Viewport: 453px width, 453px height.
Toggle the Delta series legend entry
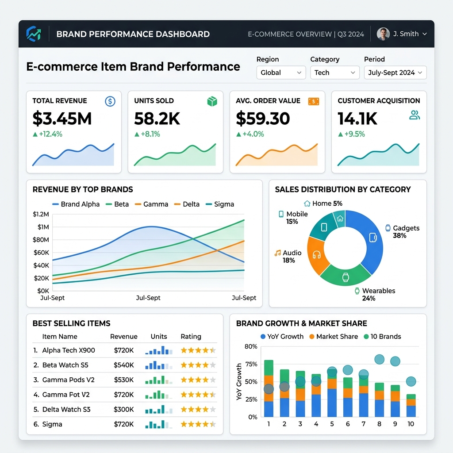point(187,204)
